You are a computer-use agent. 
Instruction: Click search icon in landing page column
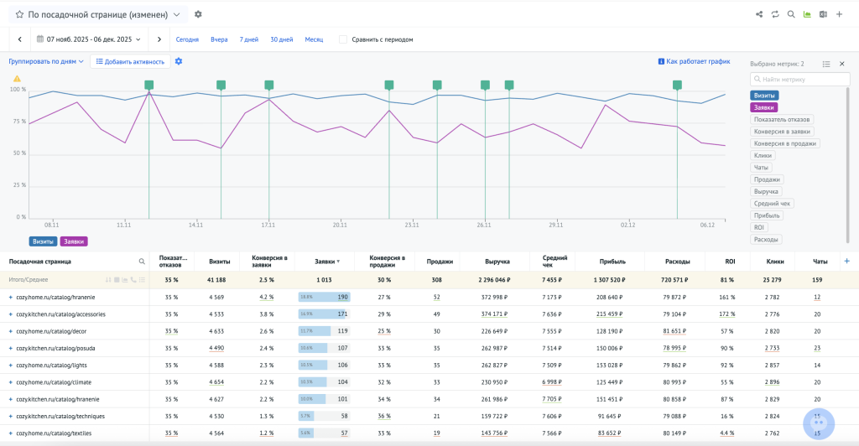(x=142, y=262)
